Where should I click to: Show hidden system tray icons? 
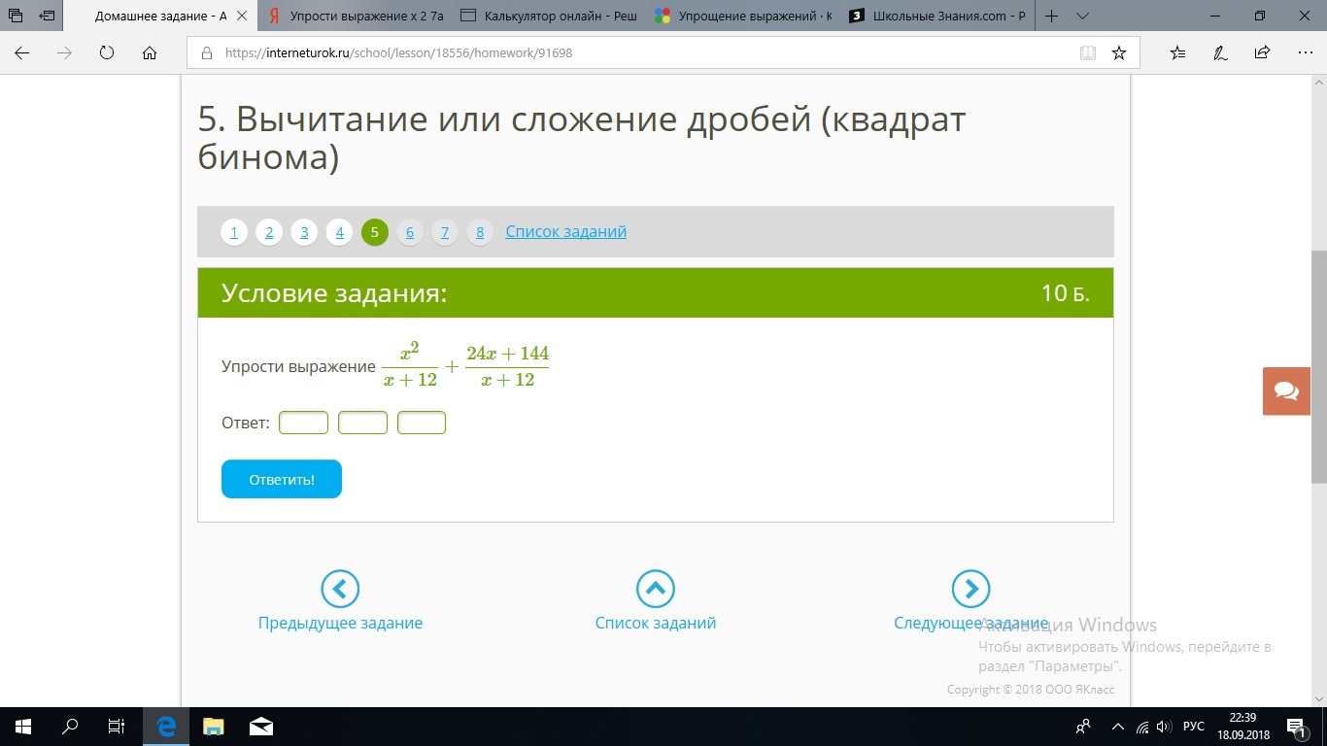(x=1116, y=727)
